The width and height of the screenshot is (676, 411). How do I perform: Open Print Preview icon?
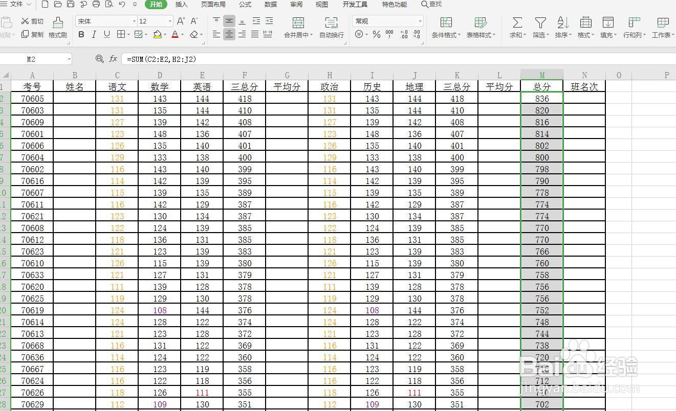click(x=109, y=5)
